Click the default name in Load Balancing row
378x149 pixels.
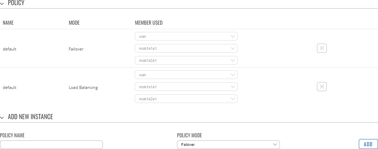[x=10, y=88]
